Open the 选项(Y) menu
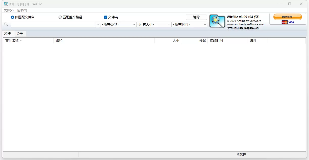This screenshot has height=160, width=309. coord(22,10)
